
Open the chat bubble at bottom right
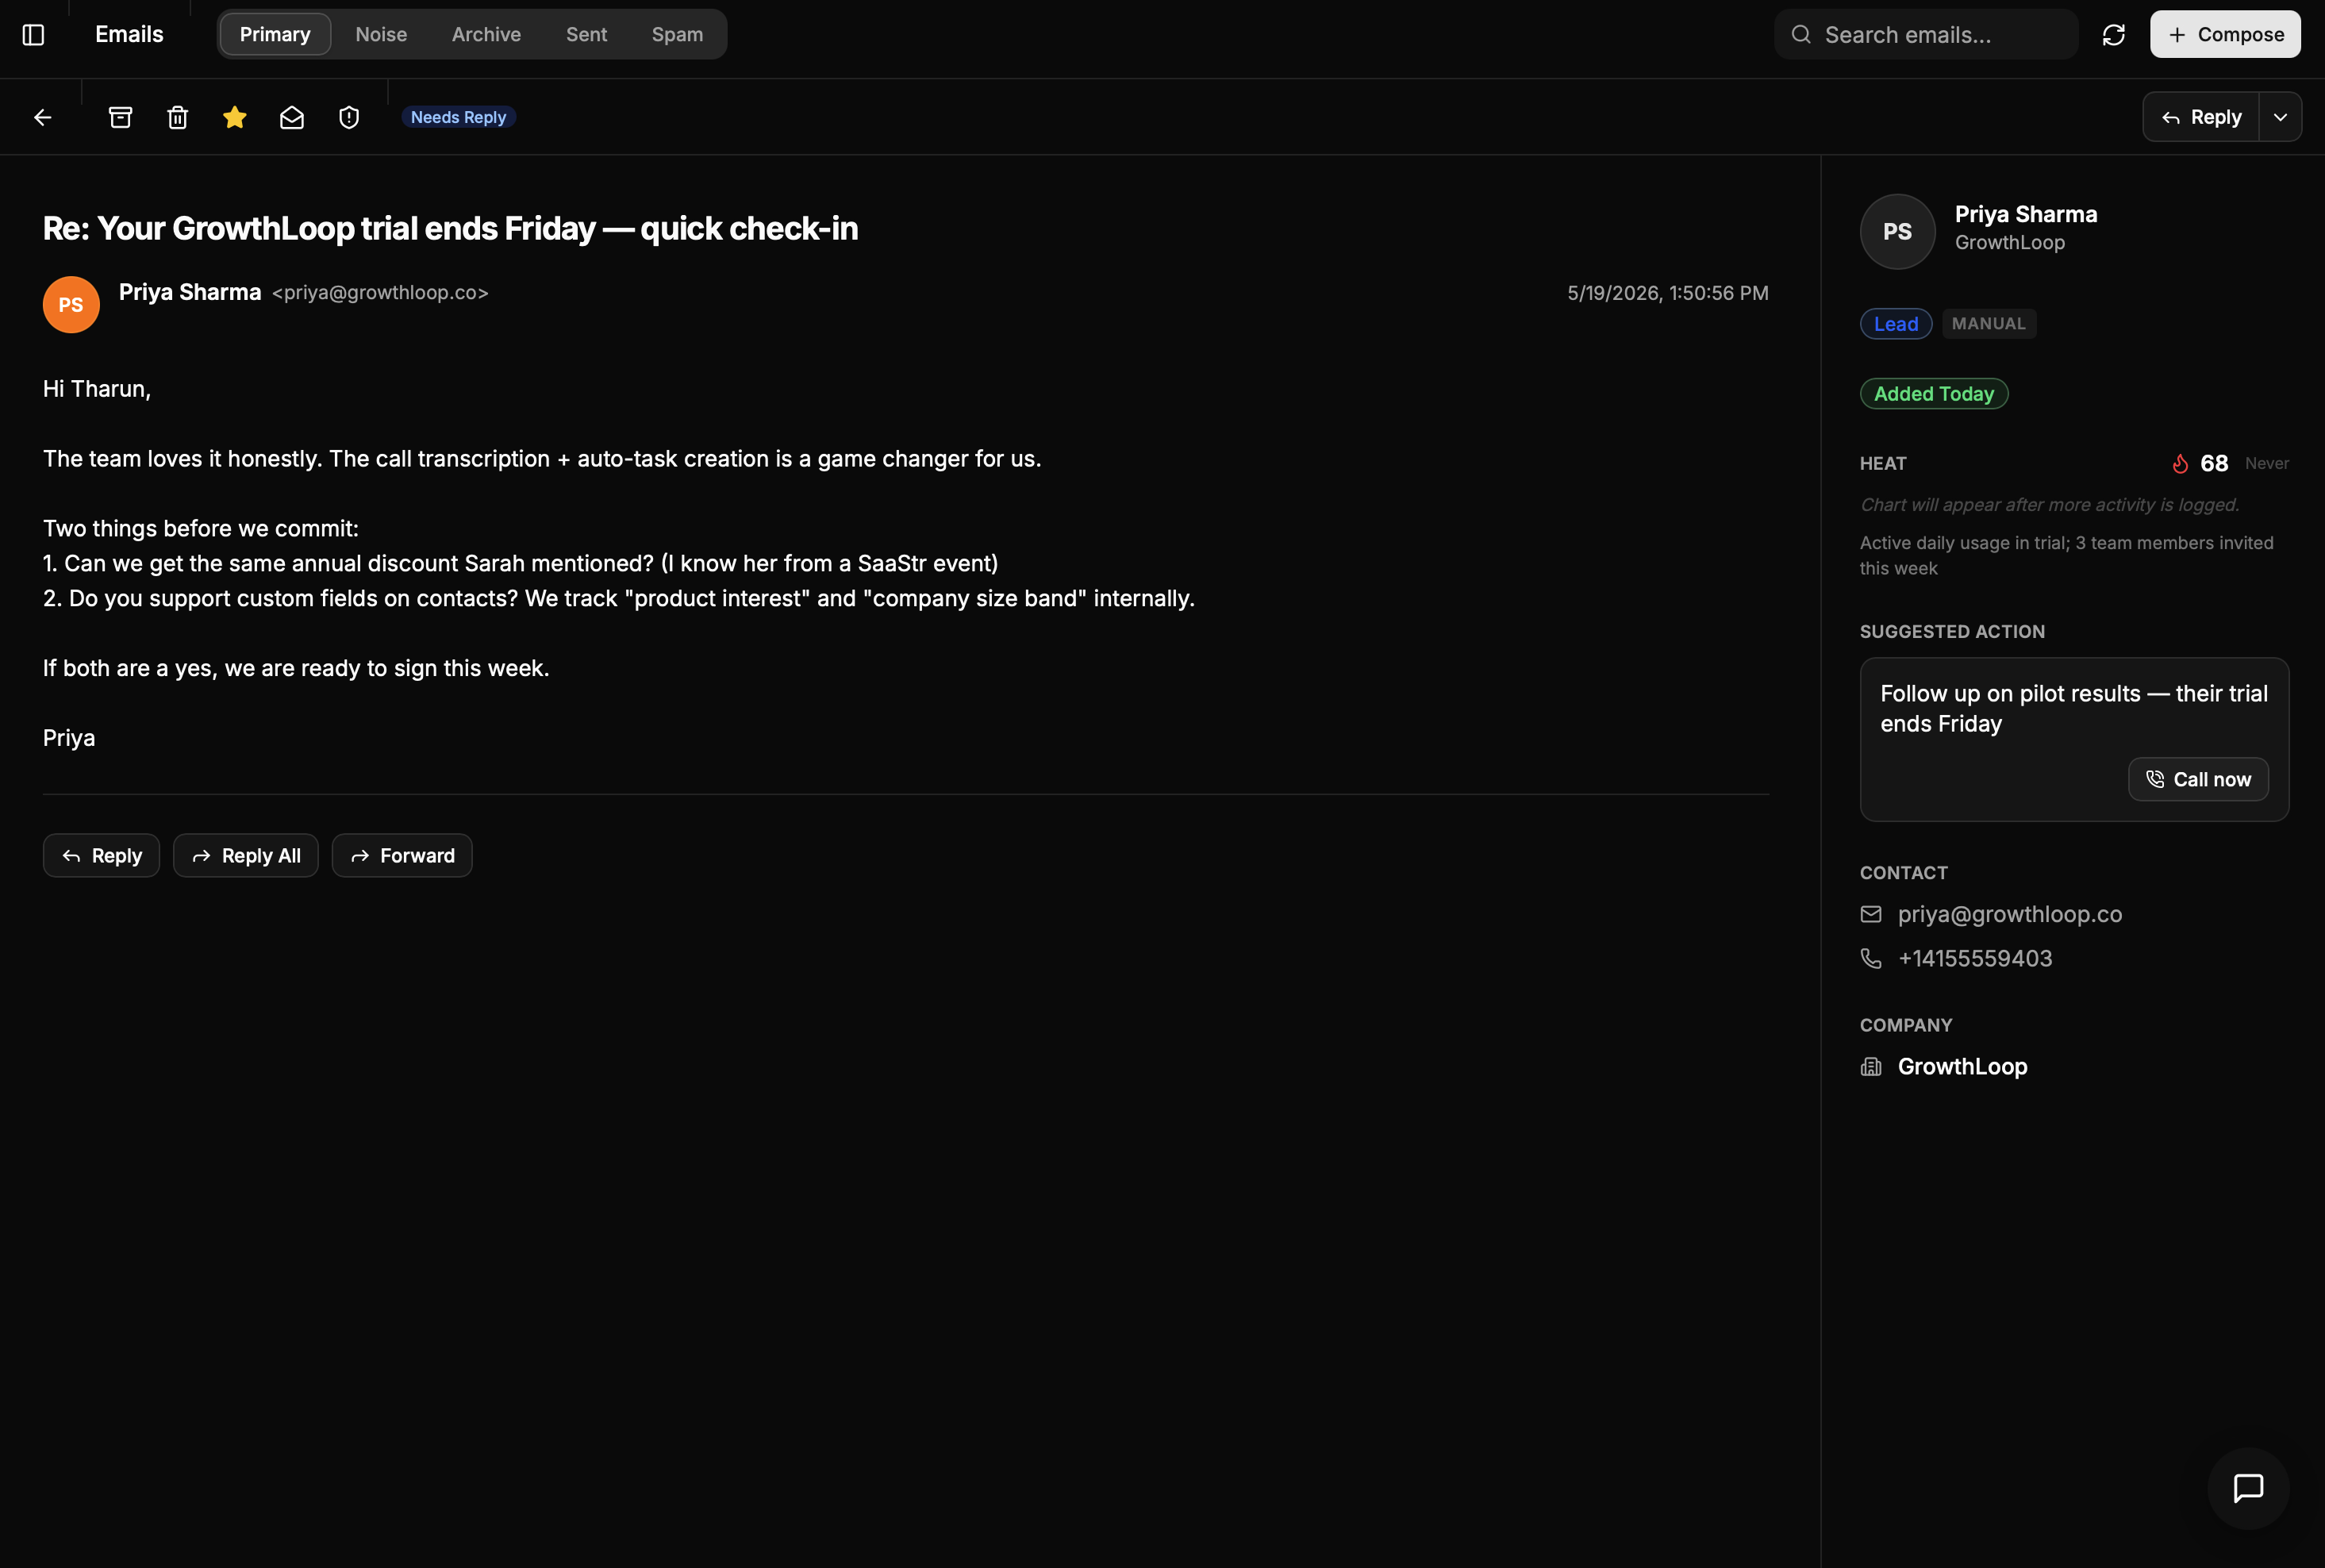point(2248,1488)
